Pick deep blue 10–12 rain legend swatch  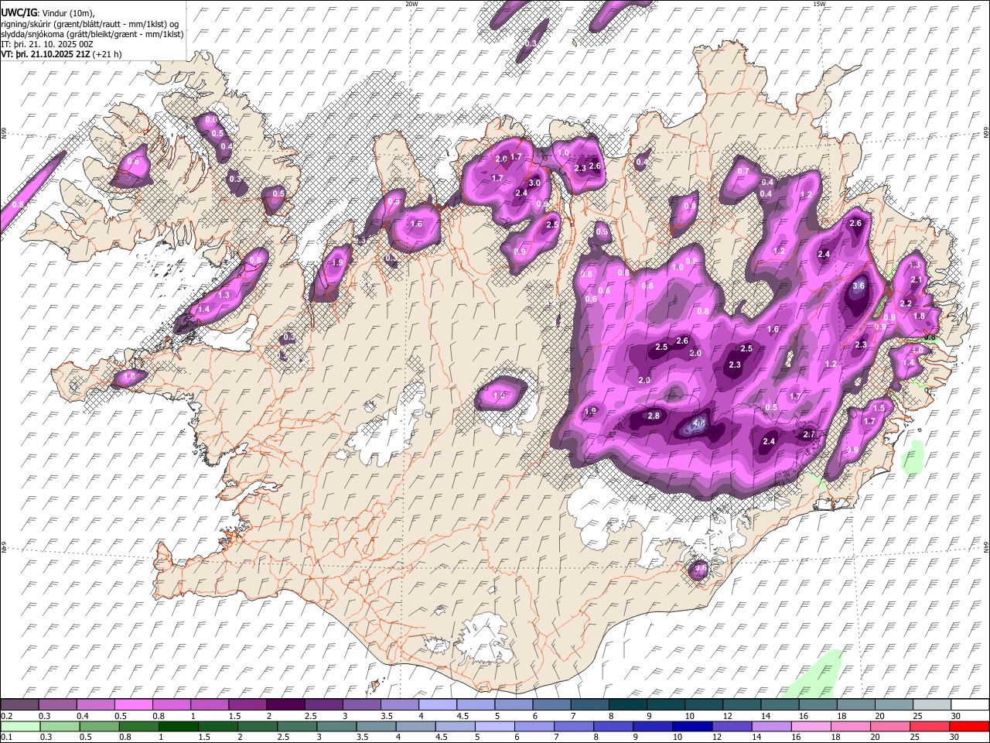tap(691, 726)
